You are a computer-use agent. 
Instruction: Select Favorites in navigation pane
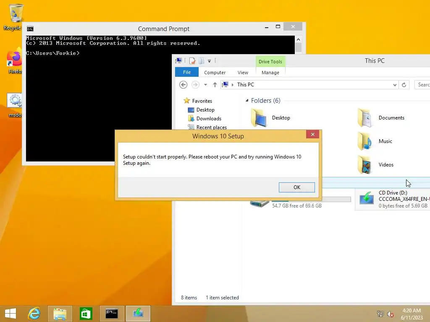click(202, 101)
